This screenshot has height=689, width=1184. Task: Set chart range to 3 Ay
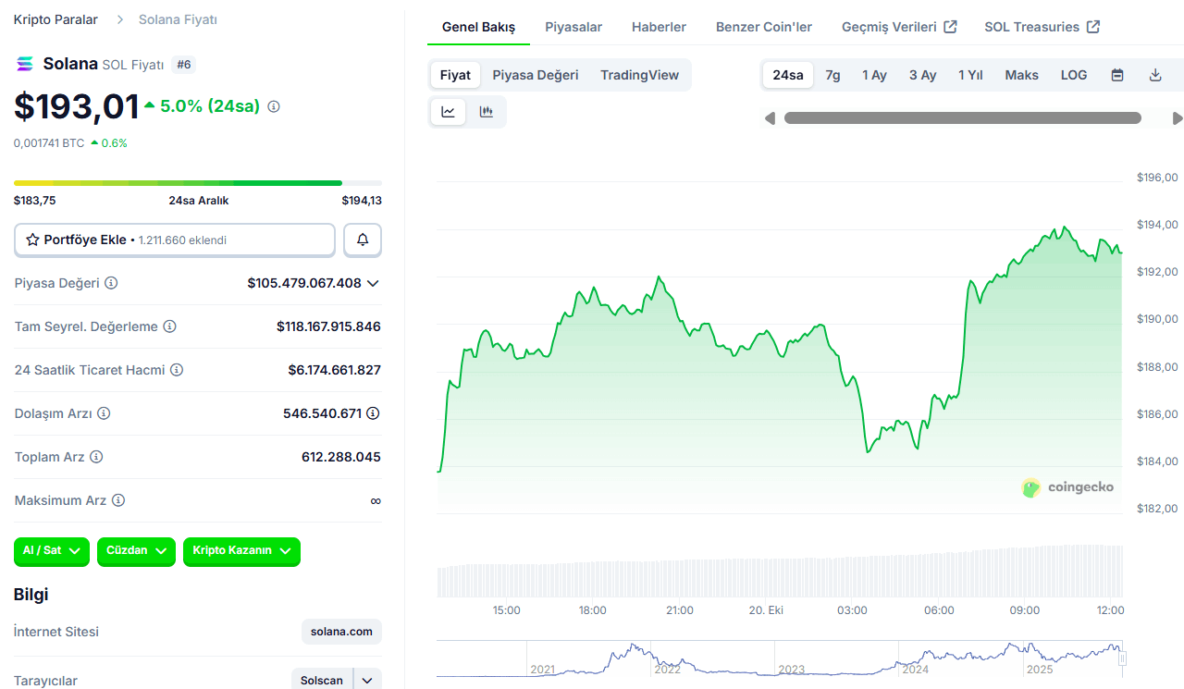click(x=923, y=75)
